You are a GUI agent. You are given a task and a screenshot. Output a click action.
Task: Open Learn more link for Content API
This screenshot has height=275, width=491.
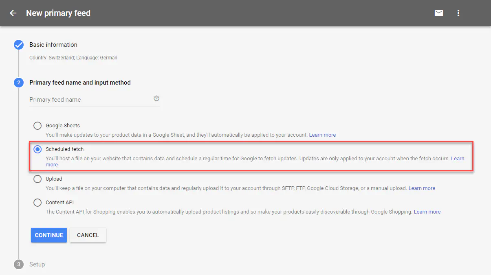pos(427,212)
